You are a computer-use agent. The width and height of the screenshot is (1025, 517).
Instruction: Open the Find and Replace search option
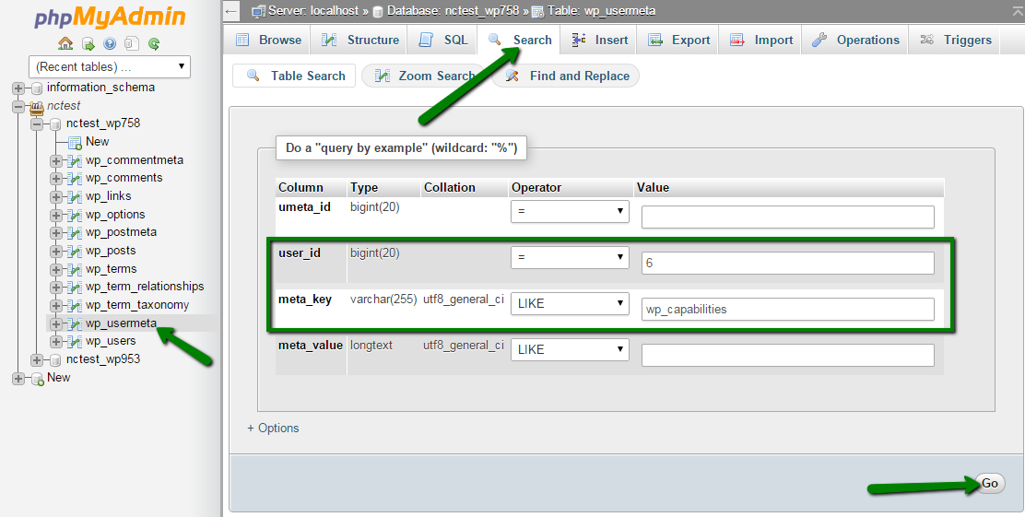(x=568, y=76)
